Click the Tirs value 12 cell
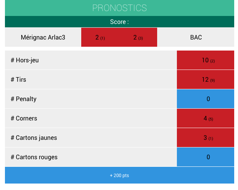The image size is (238, 190). pos(205,79)
